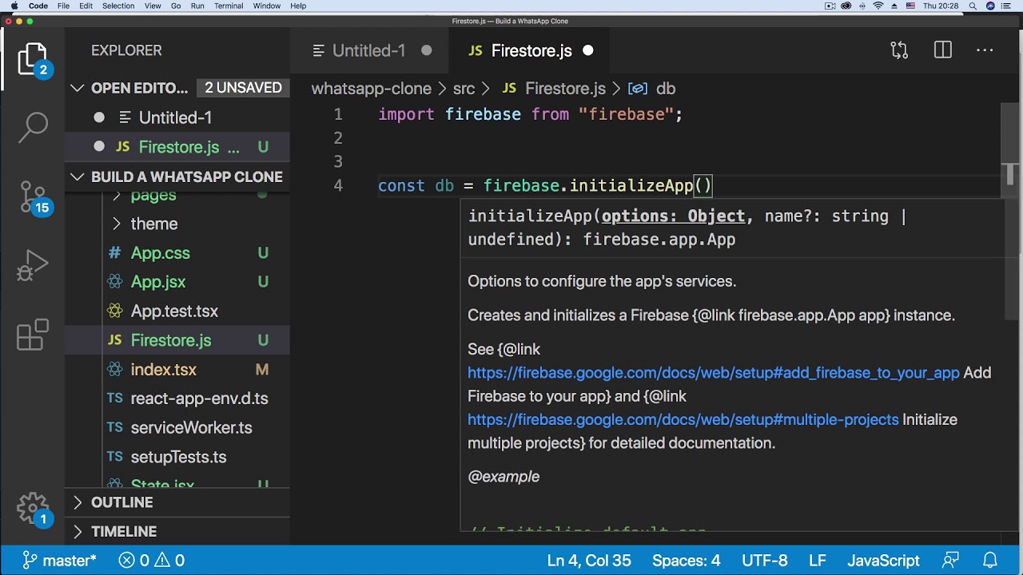Open the Apple menu

[14, 6]
